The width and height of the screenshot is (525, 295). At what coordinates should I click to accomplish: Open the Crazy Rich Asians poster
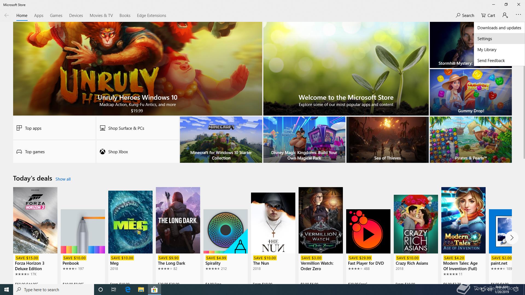click(x=416, y=224)
